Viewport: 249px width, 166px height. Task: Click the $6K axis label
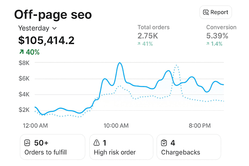click(x=24, y=78)
